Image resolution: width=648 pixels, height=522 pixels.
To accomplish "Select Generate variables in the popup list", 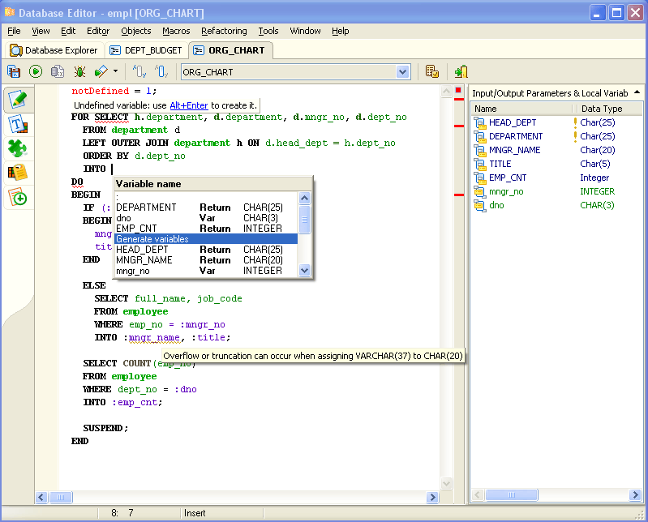I will (x=152, y=239).
